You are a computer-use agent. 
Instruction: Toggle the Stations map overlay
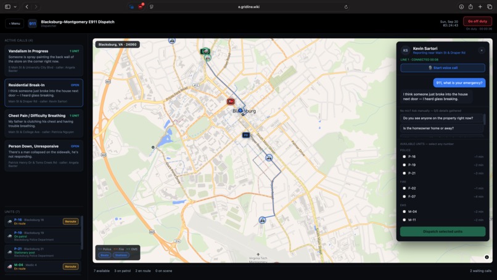point(121,255)
